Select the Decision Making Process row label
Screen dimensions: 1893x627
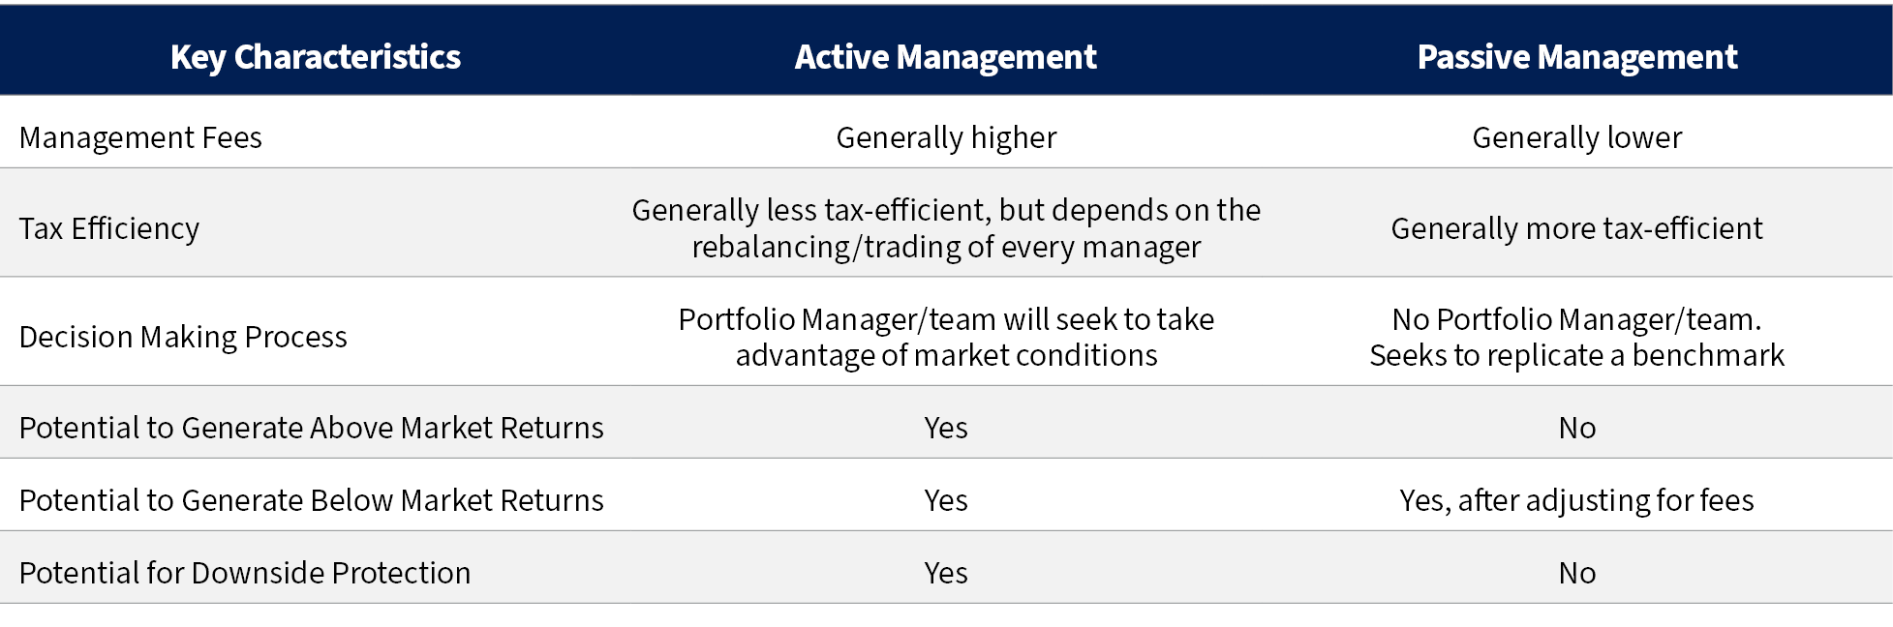(183, 337)
